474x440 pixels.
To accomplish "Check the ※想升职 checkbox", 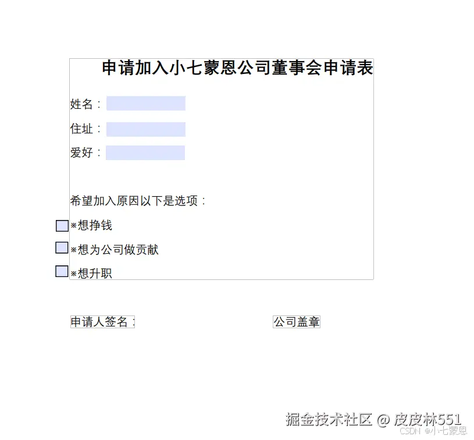I will click(61, 271).
